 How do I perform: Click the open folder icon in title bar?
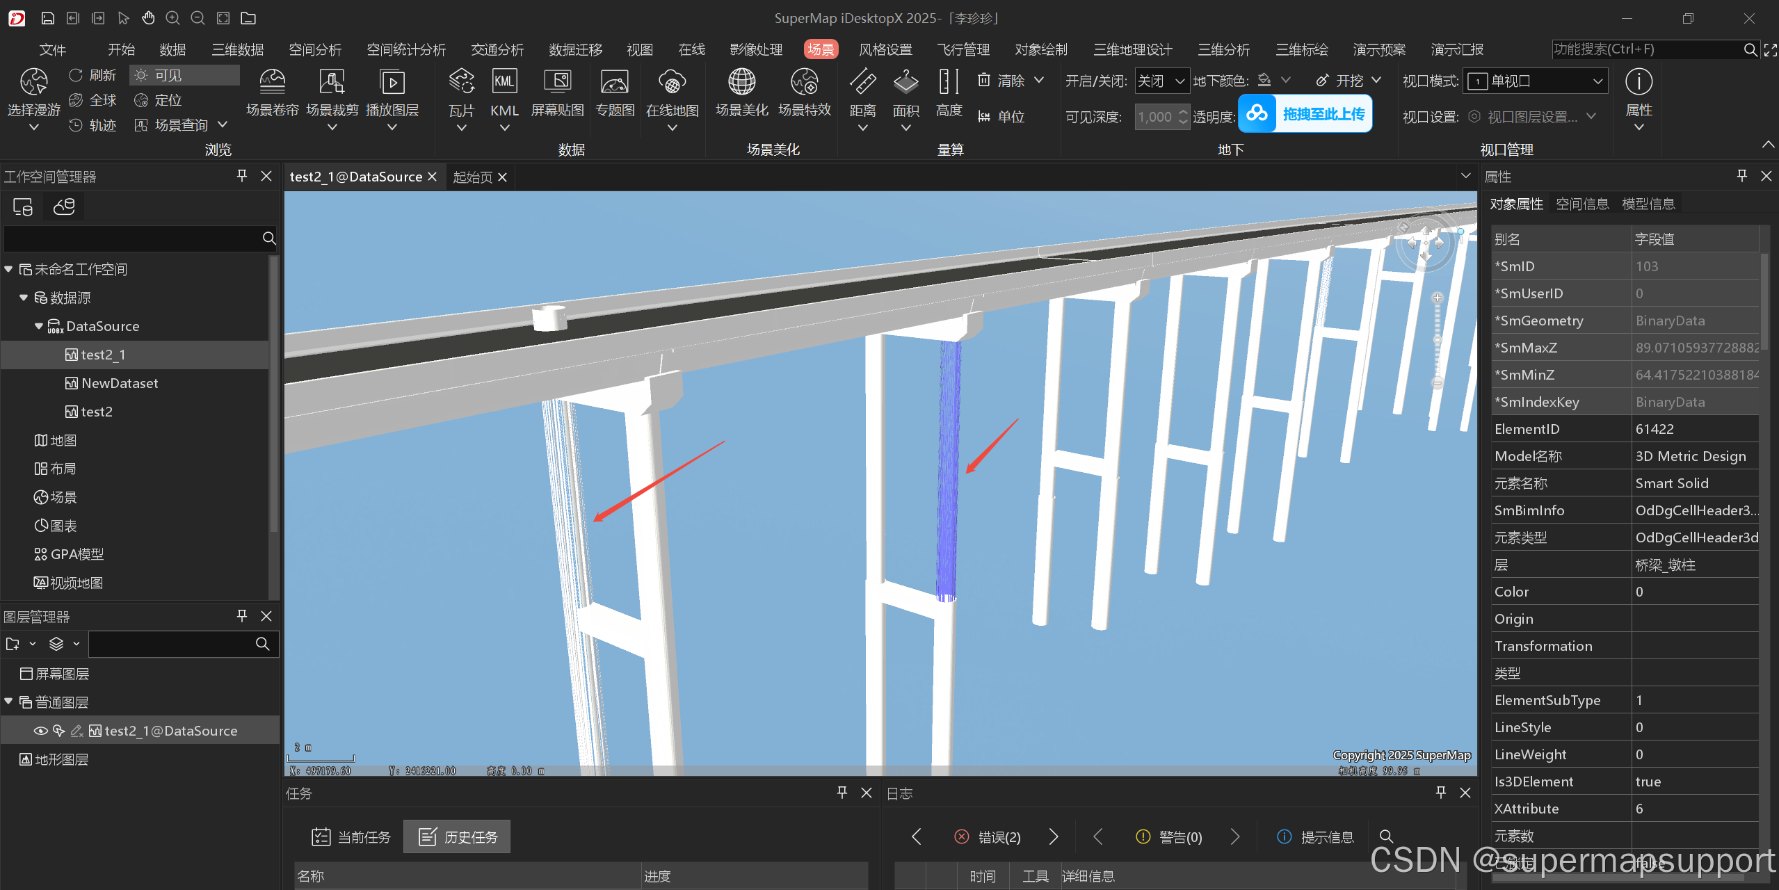point(248,18)
